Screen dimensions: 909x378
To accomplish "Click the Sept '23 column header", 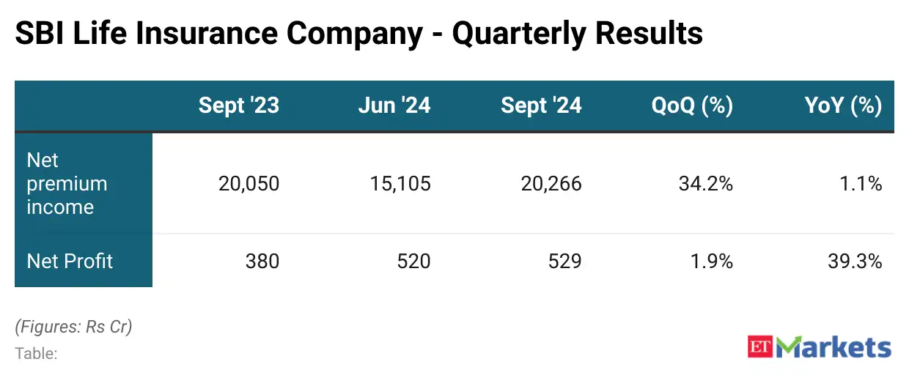I will tap(238, 106).
